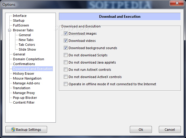Uncheck Download background sounds
186x138 pixels.
point(66,48)
